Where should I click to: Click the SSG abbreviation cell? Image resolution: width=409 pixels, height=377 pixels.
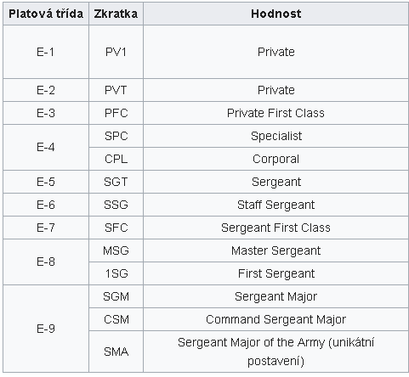point(116,205)
